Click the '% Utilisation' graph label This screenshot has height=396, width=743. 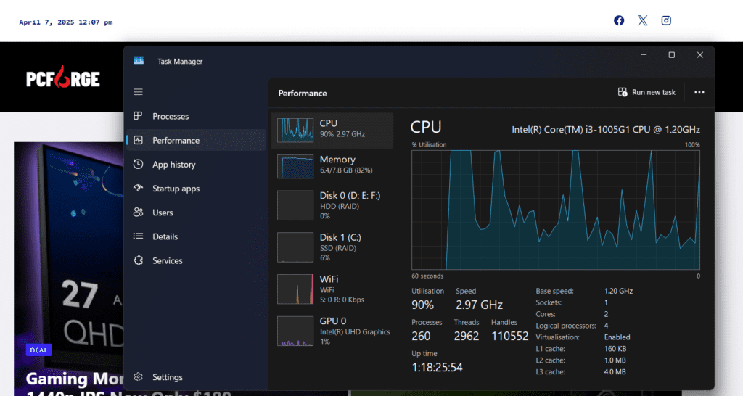coord(429,144)
